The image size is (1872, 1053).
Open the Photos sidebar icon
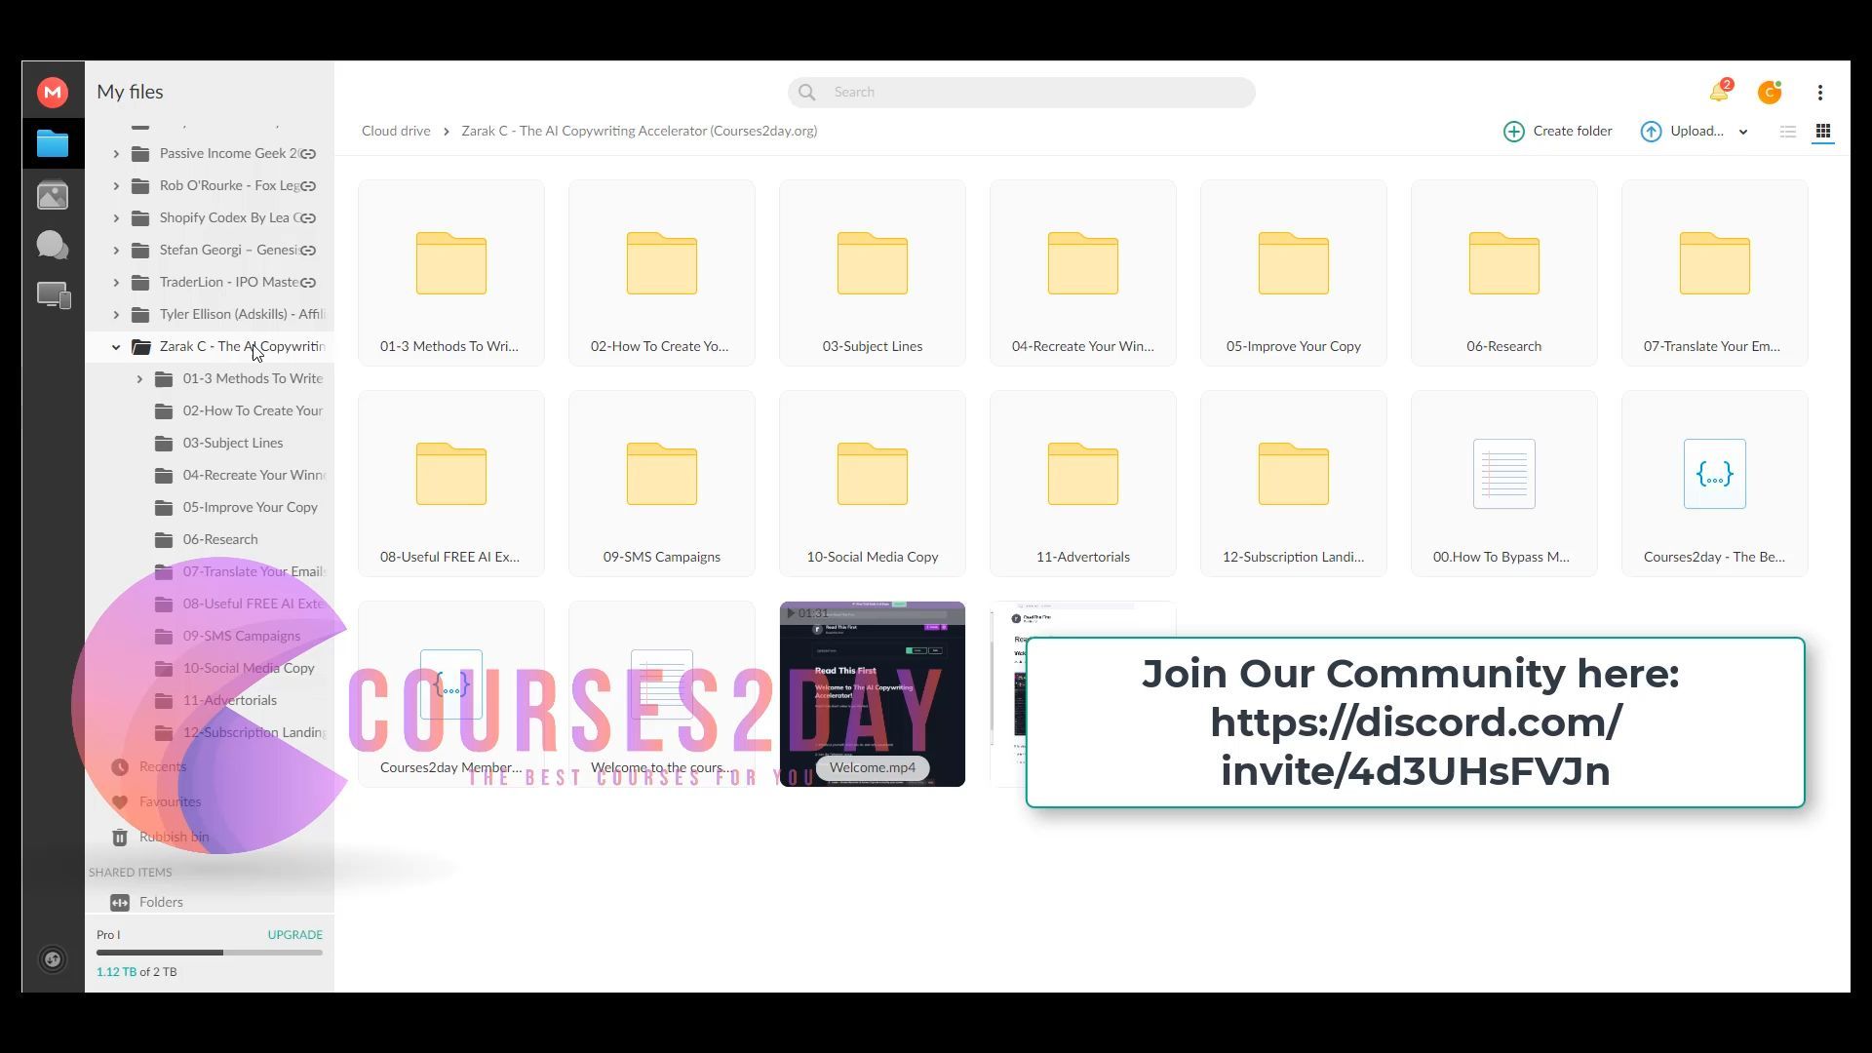pos(53,195)
